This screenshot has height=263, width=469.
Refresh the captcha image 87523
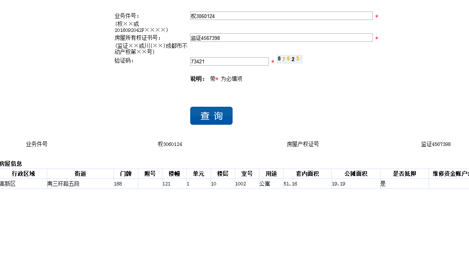pyautogui.click(x=289, y=59)
